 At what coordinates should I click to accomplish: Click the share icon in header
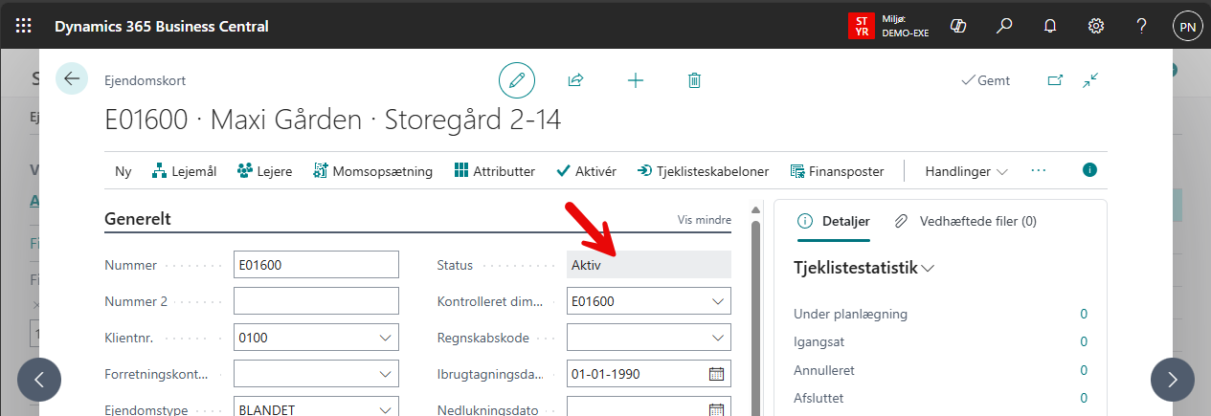point(575,80)
